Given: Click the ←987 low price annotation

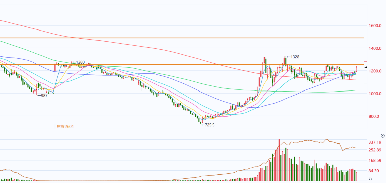Looking at the screenshot, I should pyautogui.click(x=42, y=95).
